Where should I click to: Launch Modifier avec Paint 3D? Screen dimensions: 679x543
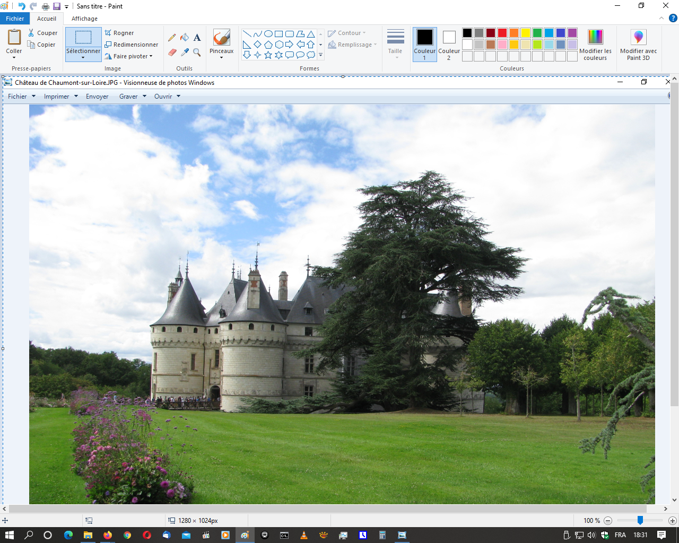tap(638, 45)
